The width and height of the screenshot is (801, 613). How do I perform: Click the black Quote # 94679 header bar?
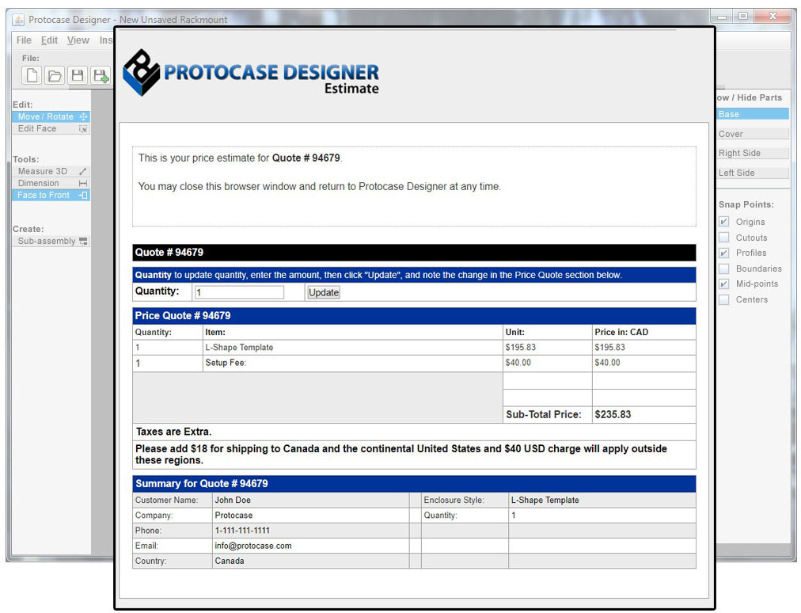point(414,253)
